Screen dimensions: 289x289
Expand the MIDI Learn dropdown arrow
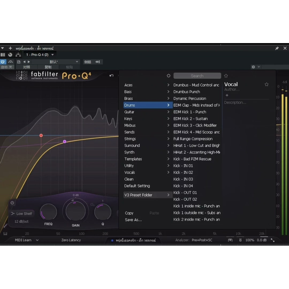[37, 240]
